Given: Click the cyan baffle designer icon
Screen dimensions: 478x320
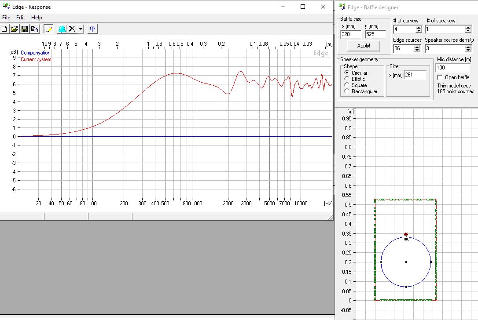Looking at the screenshot, I should [x=62, y=29].
